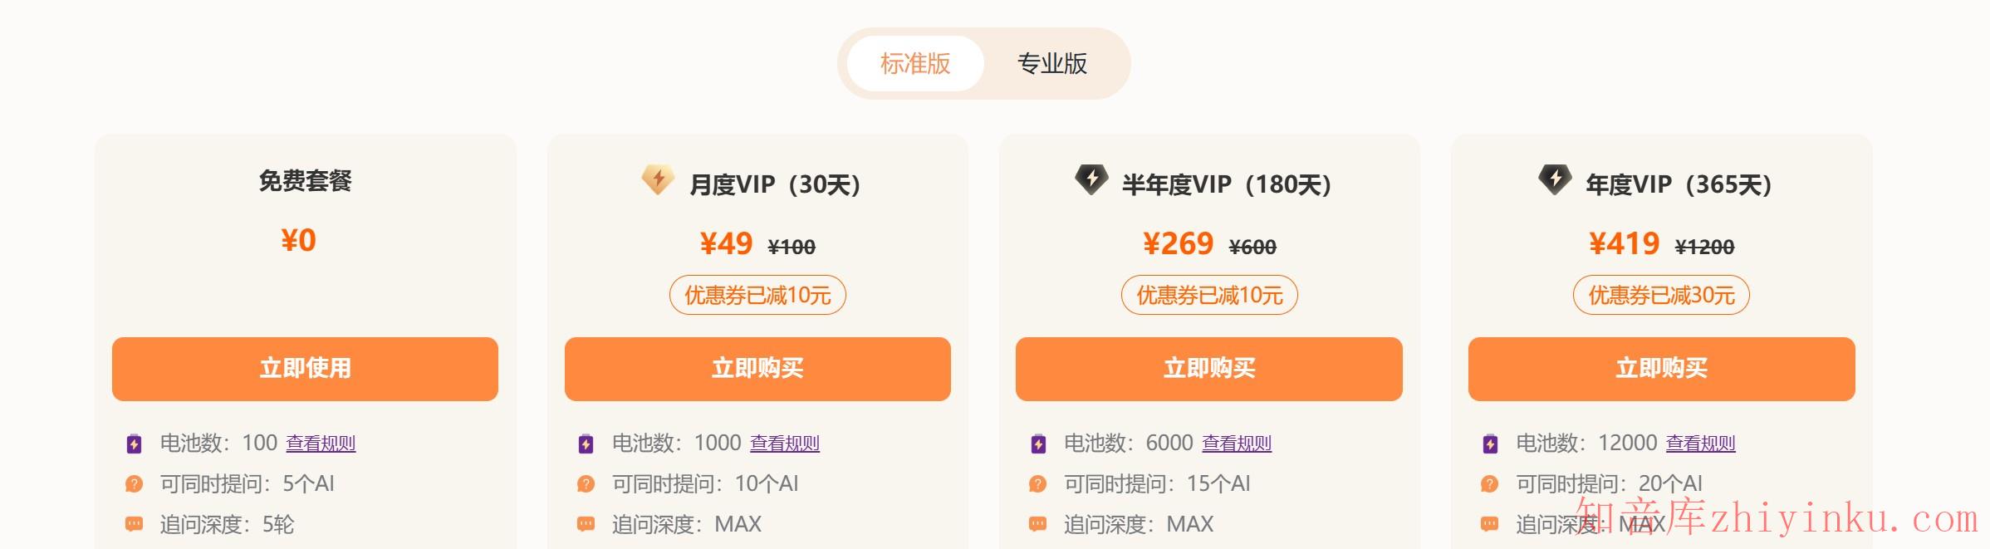
Task: Click 立即购买 for the half-year VIP
Action: [x=1208, y=369]
